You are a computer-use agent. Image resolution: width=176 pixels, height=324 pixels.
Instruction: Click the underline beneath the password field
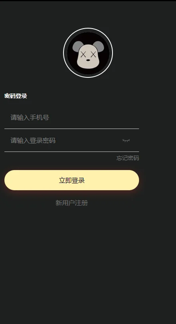tap(72, 152)
